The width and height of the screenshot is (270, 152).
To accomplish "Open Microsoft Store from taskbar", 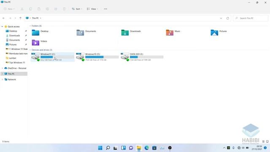I will [x=154, y=148].
